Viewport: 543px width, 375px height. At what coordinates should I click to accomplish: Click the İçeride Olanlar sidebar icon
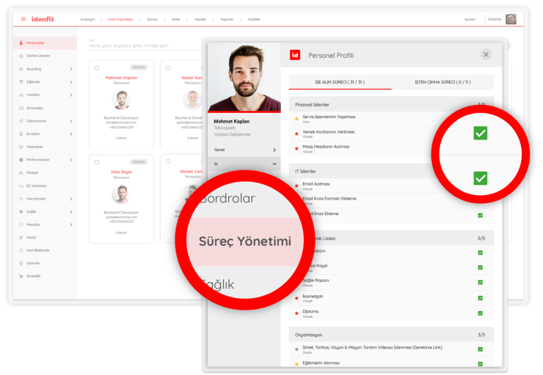click(x=21, y=56)
